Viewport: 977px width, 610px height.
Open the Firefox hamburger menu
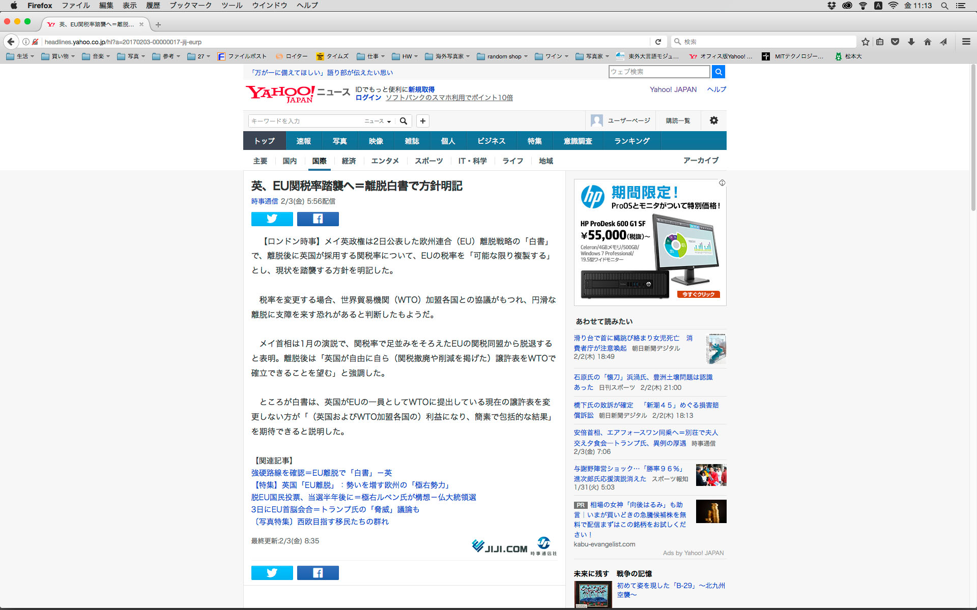[966, 42]
